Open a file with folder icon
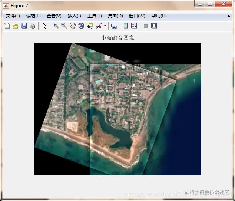The height and width of the screenshot is (201, 235). tap(16, 26)
